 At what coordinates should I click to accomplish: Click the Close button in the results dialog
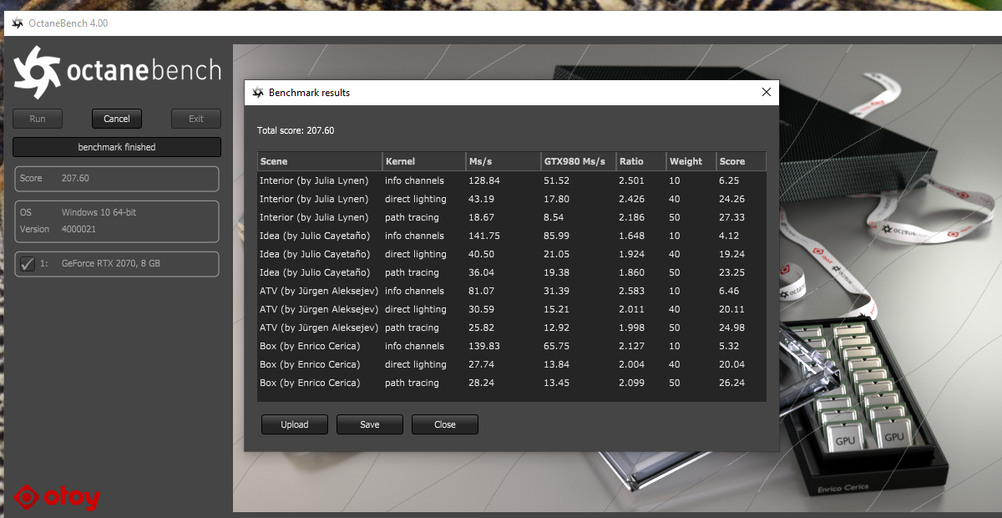point(445,424)
